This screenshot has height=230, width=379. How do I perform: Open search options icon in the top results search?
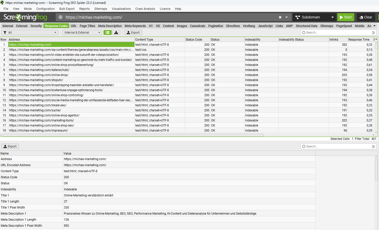[x=373, y=33]
